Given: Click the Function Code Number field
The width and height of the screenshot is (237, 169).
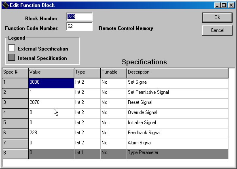Looking at the screenshot, I should point(79,26).
